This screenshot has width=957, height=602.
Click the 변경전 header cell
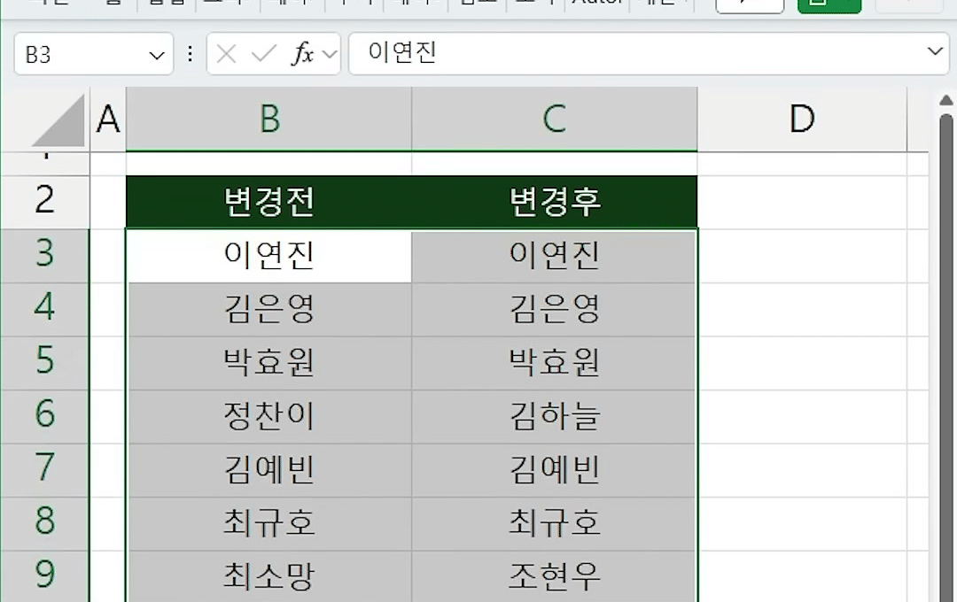coord(269,203)
